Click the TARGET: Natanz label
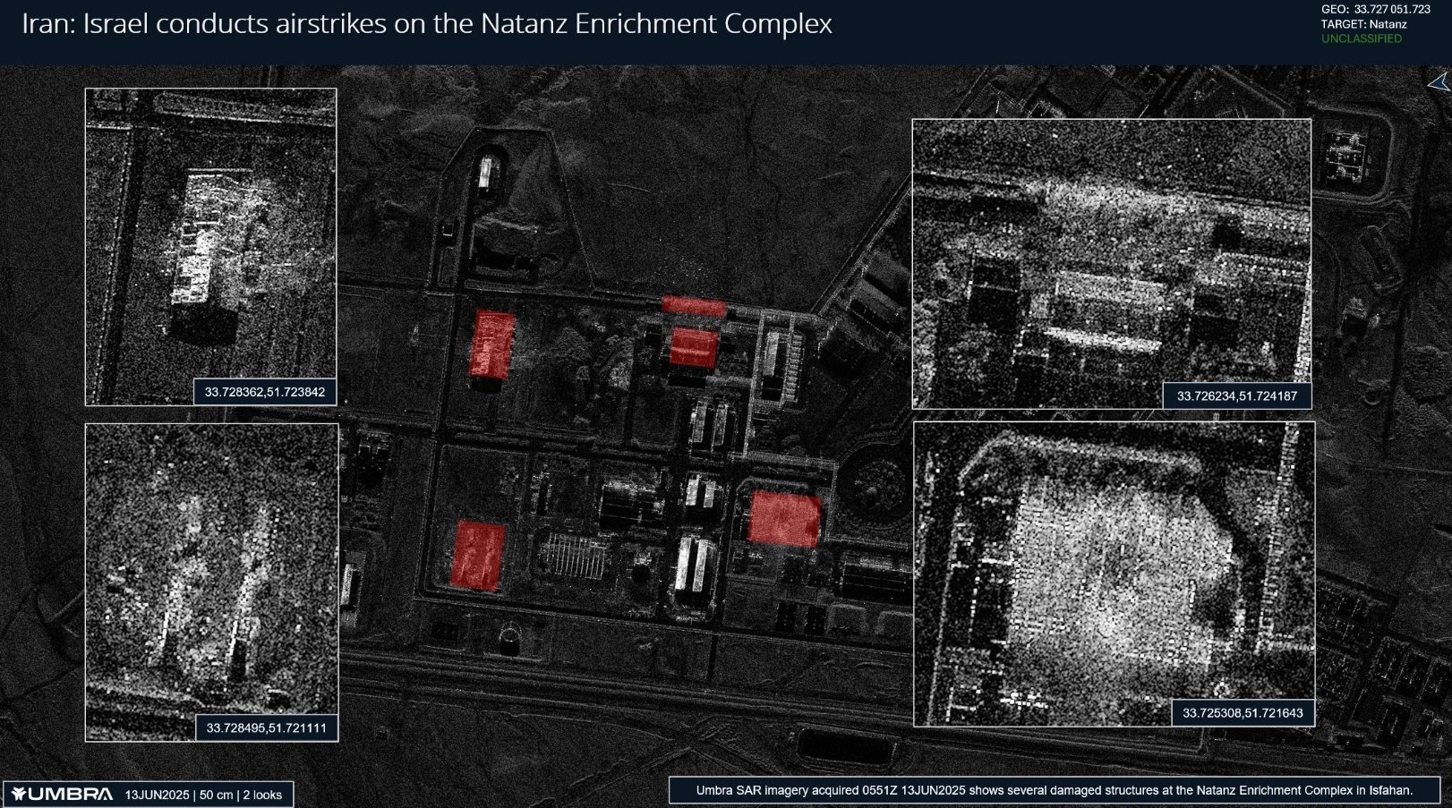This screenshot has width=1452, height=808. click(1363, 24)
